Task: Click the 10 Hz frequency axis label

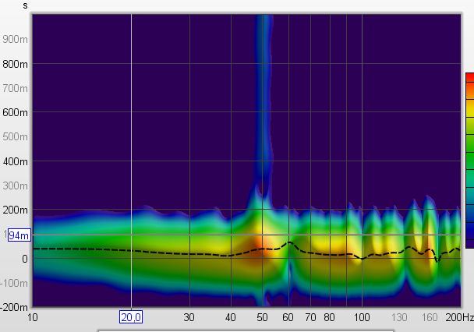Action: coord(33,317)
